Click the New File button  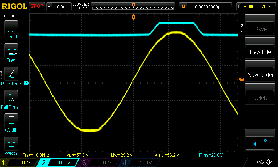coord(260,51)
